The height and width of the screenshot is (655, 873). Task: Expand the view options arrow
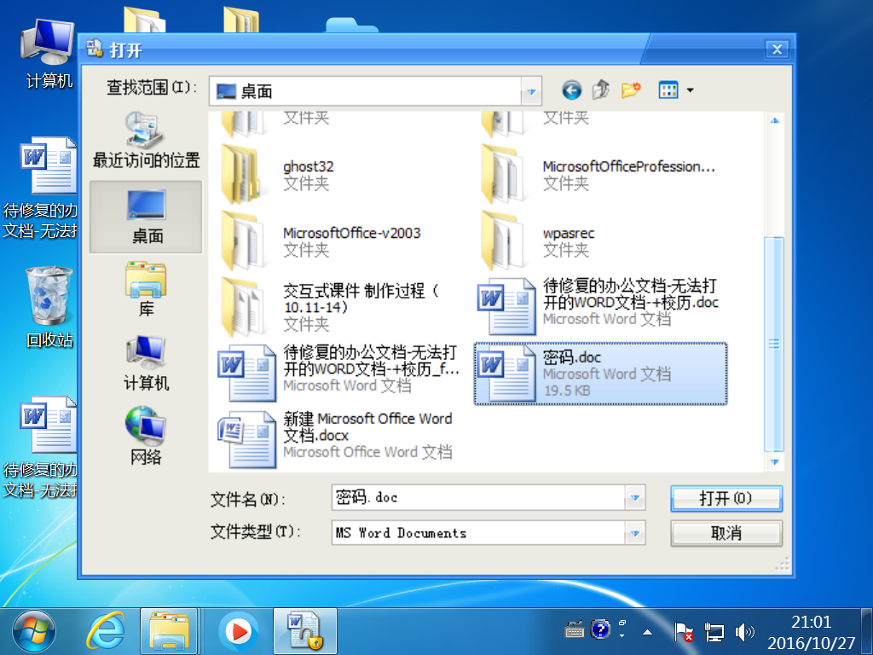(x=690, y=90)
